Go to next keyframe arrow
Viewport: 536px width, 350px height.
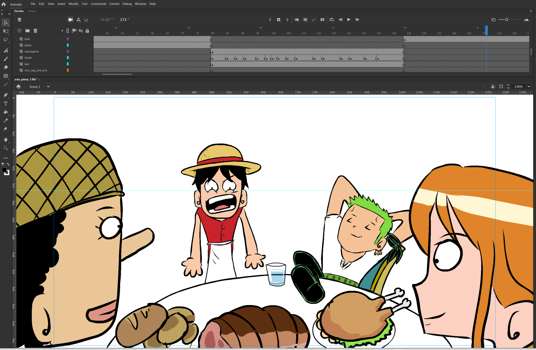(287, 20)
